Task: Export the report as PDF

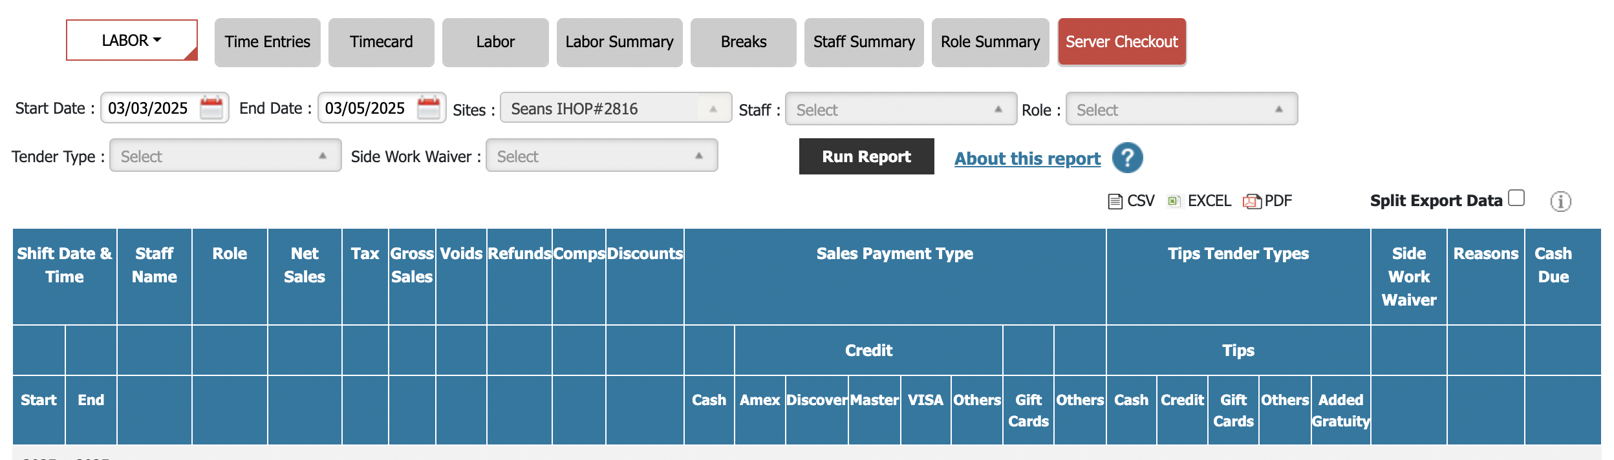Action: coord(1268,201)
